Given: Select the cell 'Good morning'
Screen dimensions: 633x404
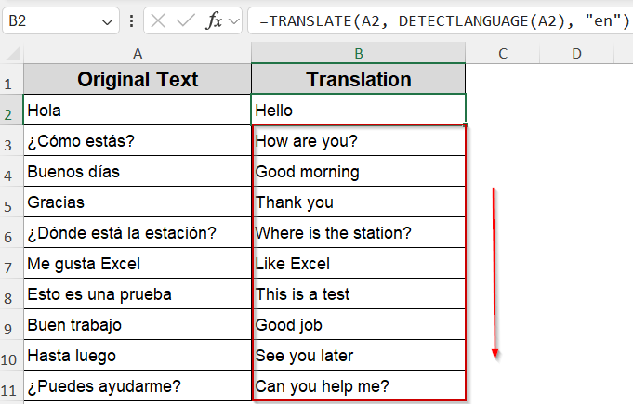Looking at the screenshot, I should [x=359, y=171].
